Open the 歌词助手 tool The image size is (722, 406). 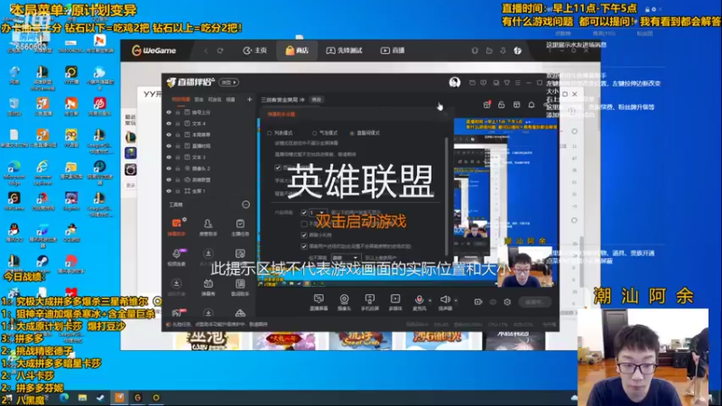coord(240,287)
